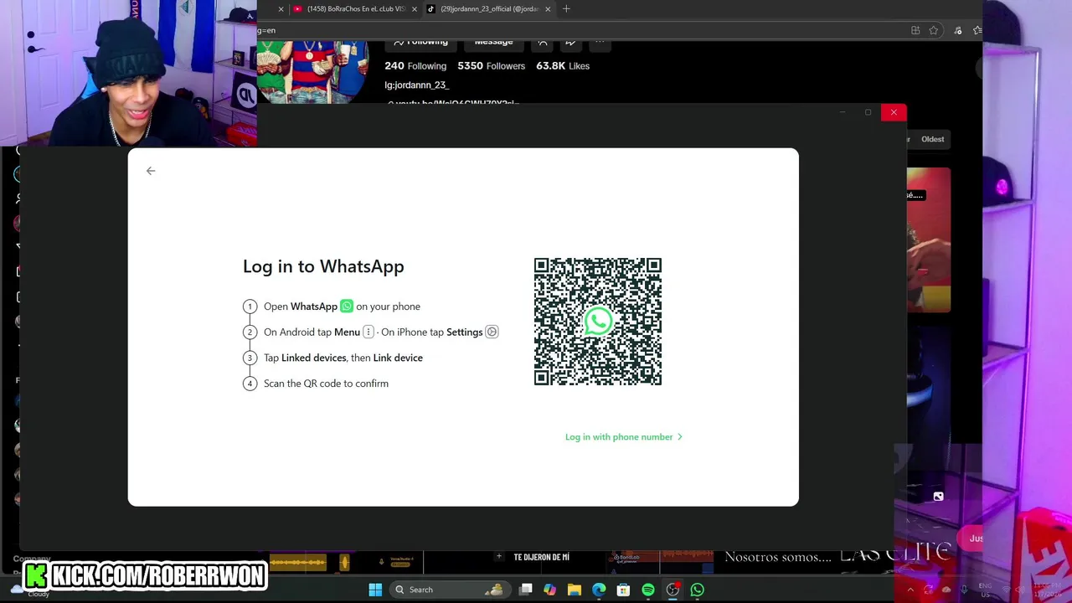
Task: Bookmark this page with the star icon
Action: (933, 31)
